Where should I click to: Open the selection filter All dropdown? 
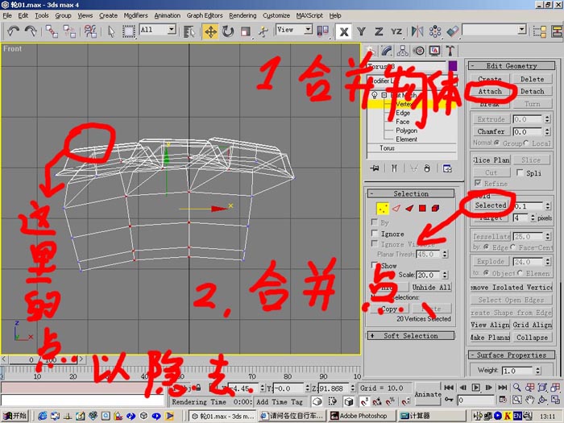tap(172, 29)
